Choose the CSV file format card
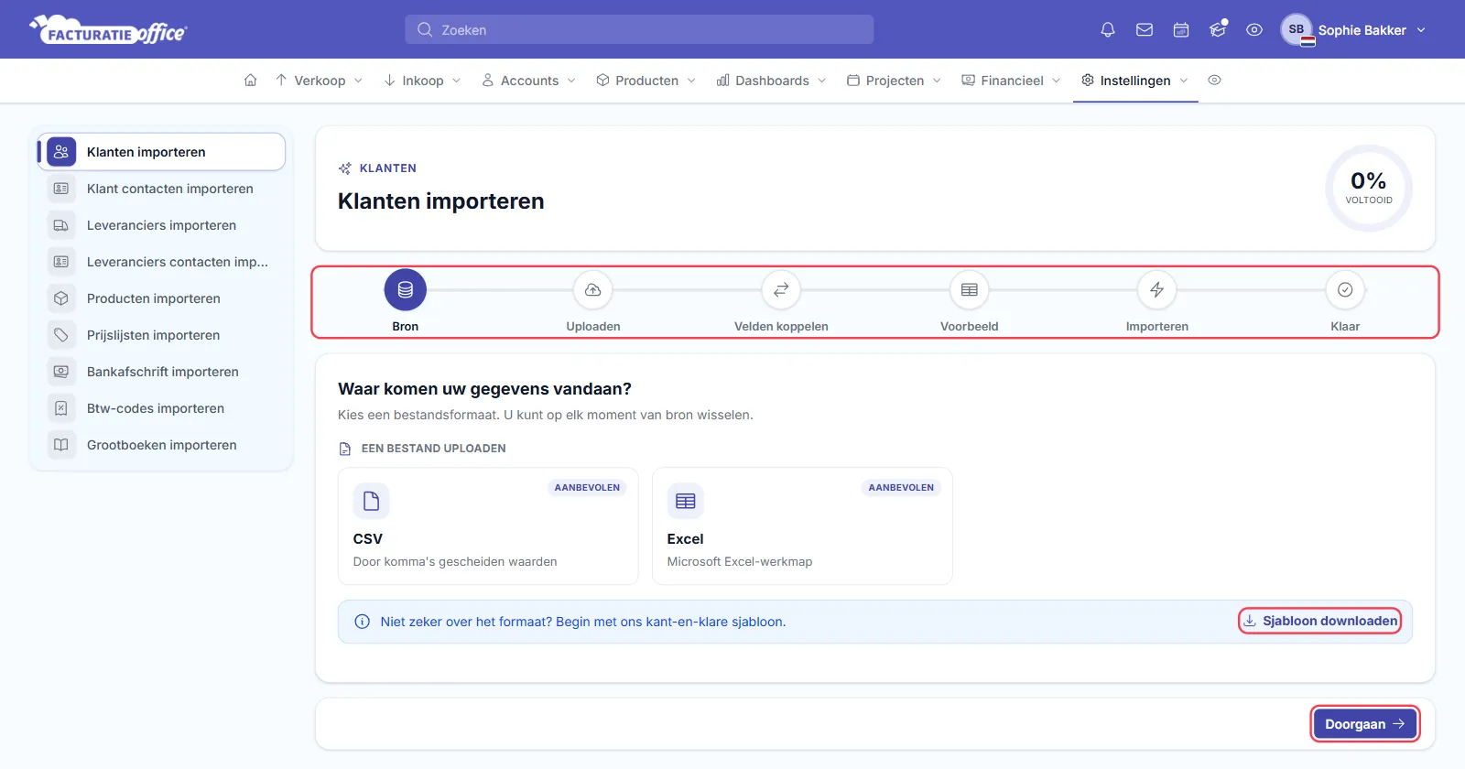Viewport: 1465px width, 769px height. click(488, 526)
